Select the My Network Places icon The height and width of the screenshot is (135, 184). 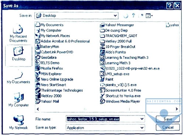tap(38, 36)
